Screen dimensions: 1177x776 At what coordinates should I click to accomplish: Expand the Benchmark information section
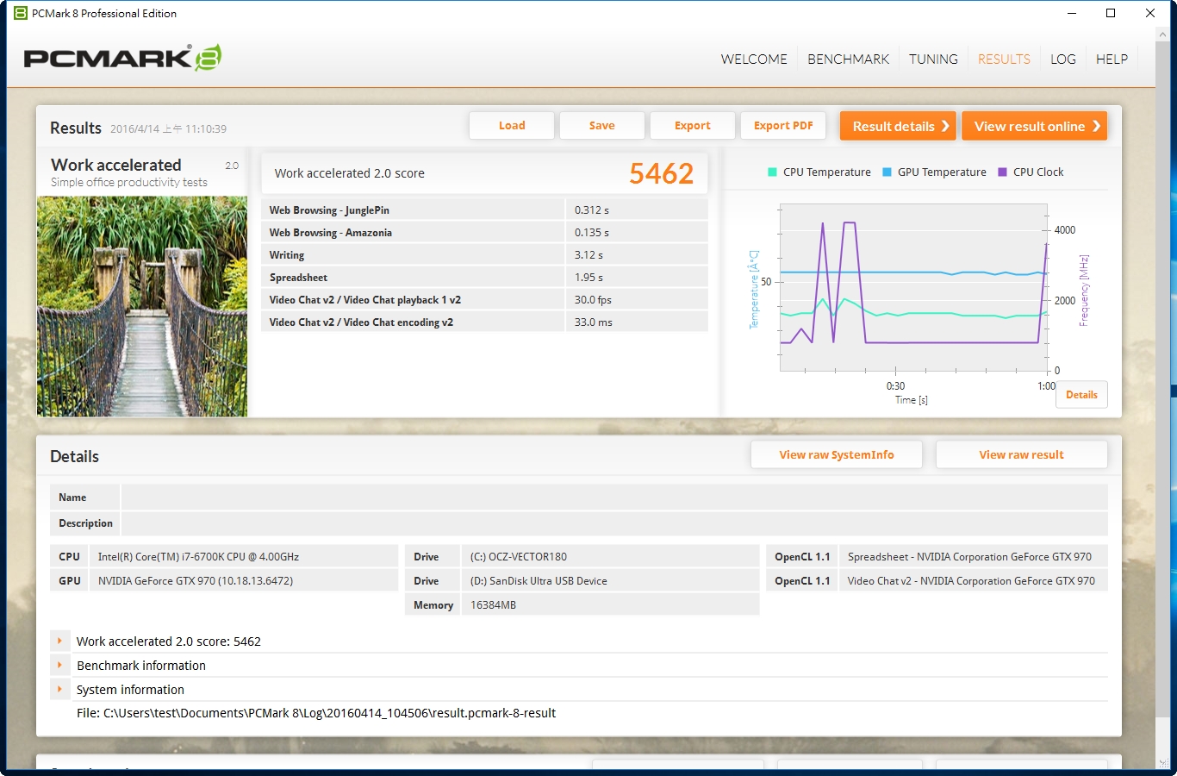(x=59, y=665)
